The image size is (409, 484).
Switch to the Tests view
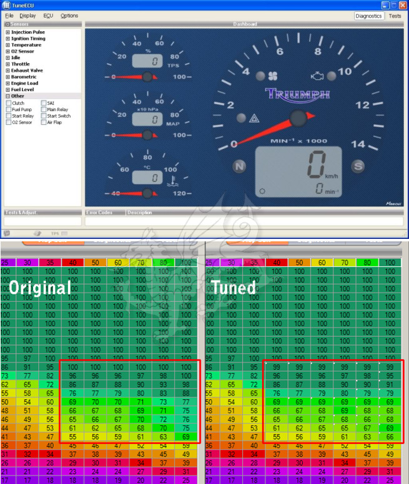tap(395, 16)
